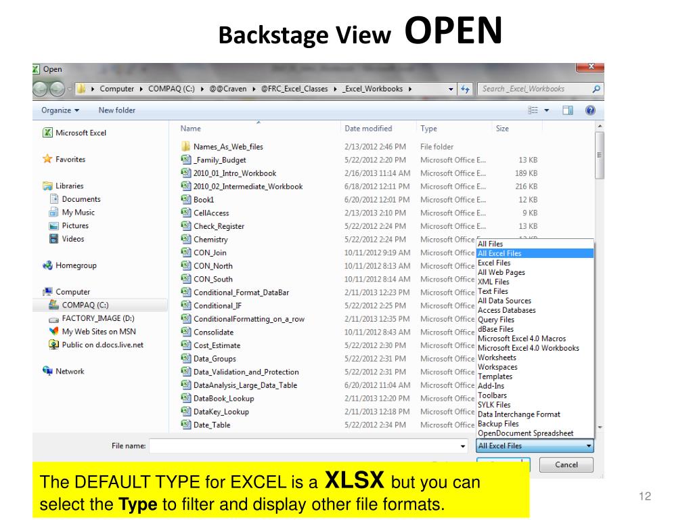The image size is (693, 520).
Task: Click the New folder button
Action: (x=116, y=110)
